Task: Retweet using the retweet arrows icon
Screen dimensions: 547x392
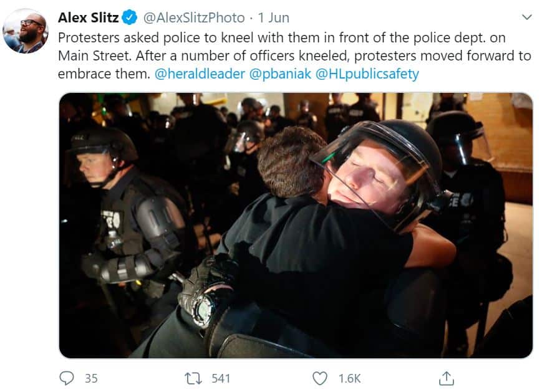Action: point(193,378)
